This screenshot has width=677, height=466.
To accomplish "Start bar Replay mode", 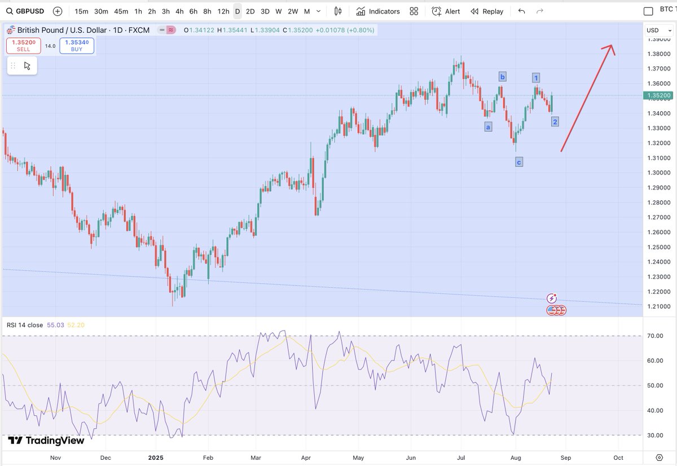I will [x=486, y=11].
